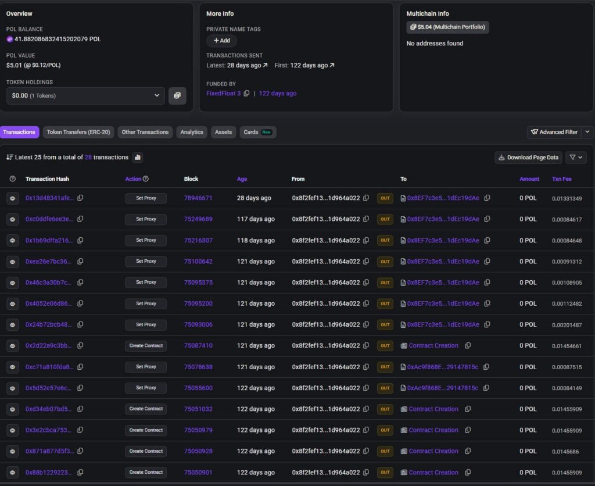Copy To address in block 75249689 row

click(488, 219)
